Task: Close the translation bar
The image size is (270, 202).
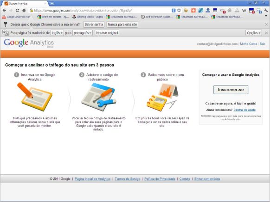Action: 266,33
